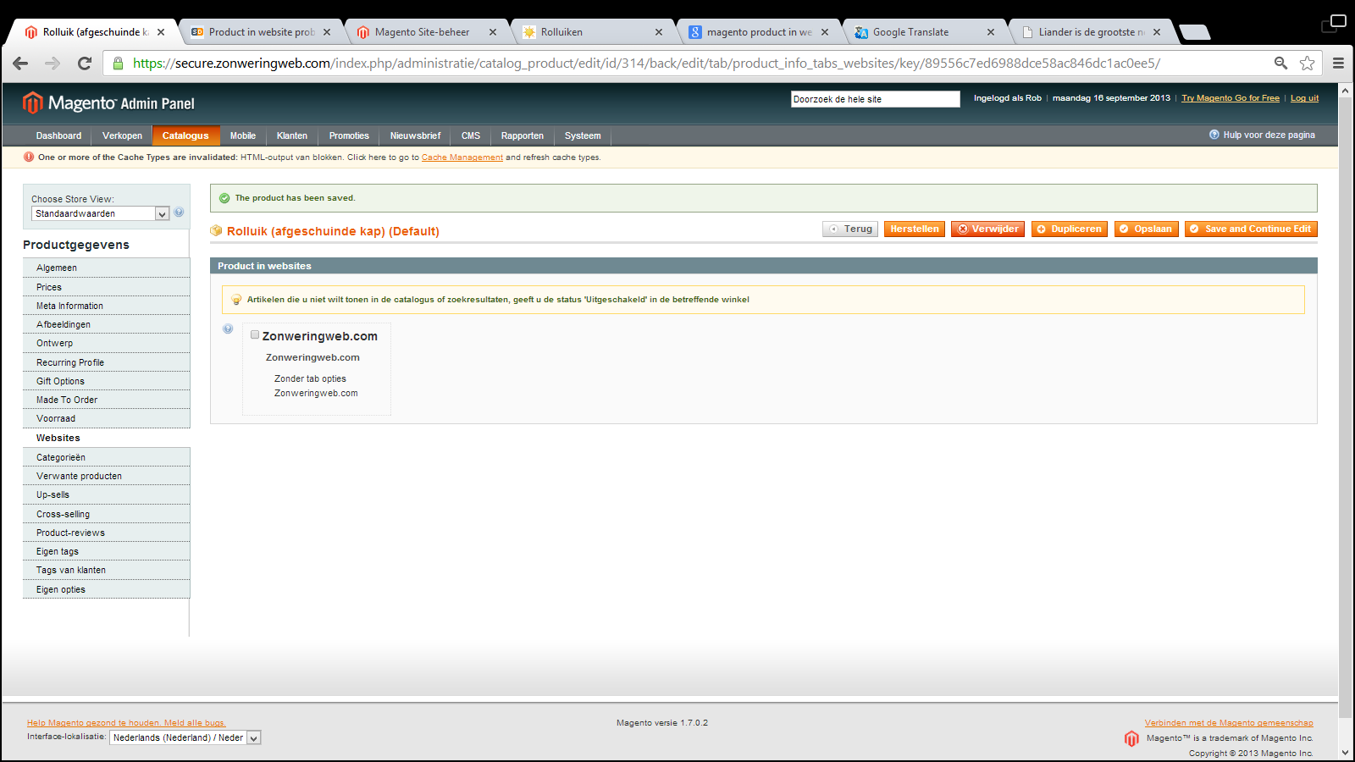Open the Klanten menu
This screenshot has width=1355, height=762.
point(292,135)
